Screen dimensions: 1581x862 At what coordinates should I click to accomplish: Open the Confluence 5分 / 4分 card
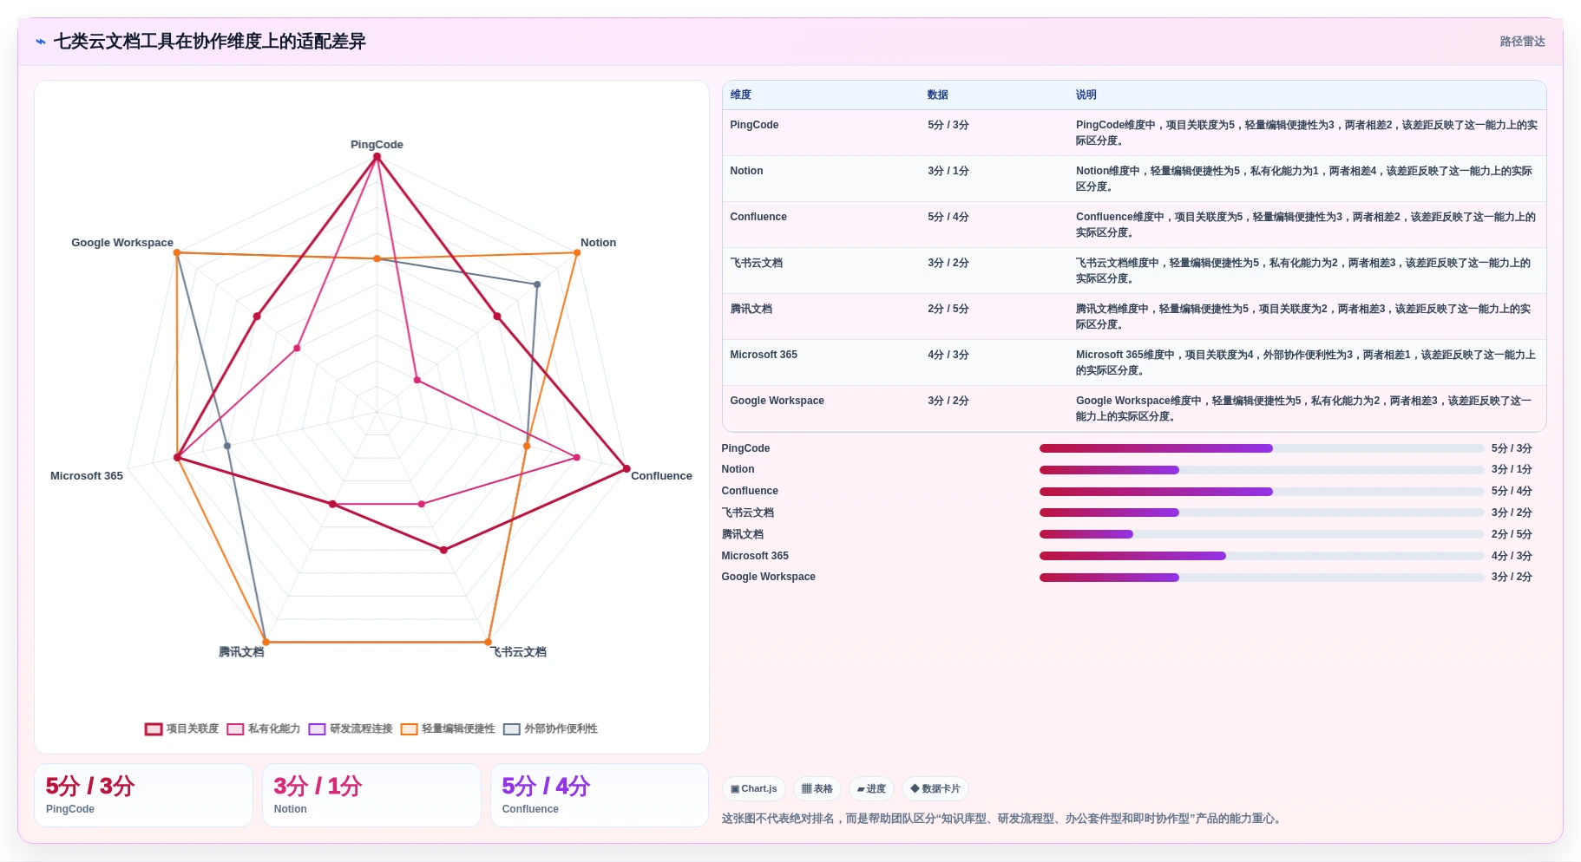[600, 795]
